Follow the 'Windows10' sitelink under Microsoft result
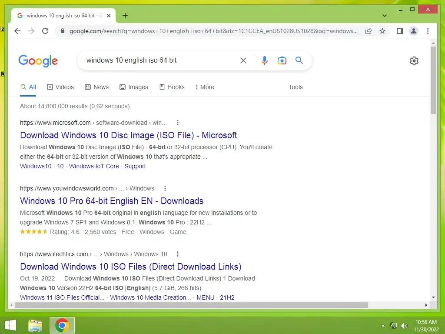Image resolution: width=445 pixels, height=334 pixels. [x=36, y=166]
